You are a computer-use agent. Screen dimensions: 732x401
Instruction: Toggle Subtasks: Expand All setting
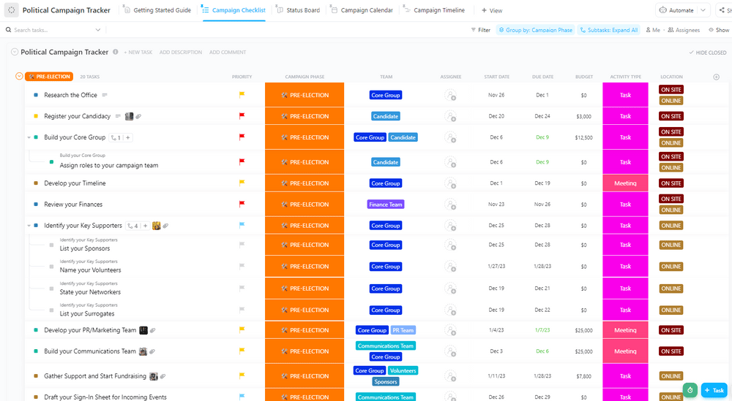609,30
